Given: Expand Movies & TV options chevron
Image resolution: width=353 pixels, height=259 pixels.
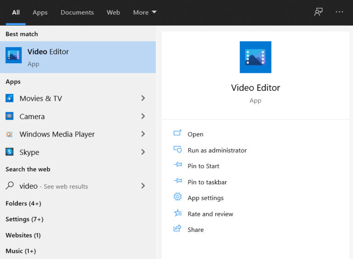Looking at the screenshot, I should coord(143,98).
